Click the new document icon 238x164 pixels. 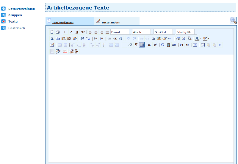[x=52, y=32]
